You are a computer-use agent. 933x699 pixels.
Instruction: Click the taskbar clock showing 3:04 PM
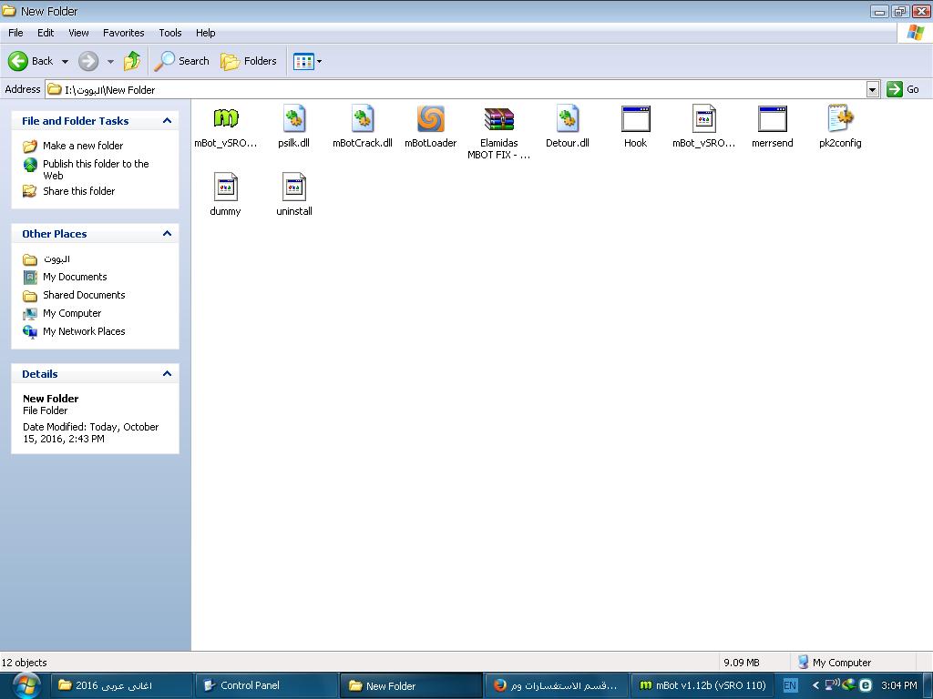(x=898, y=685)
